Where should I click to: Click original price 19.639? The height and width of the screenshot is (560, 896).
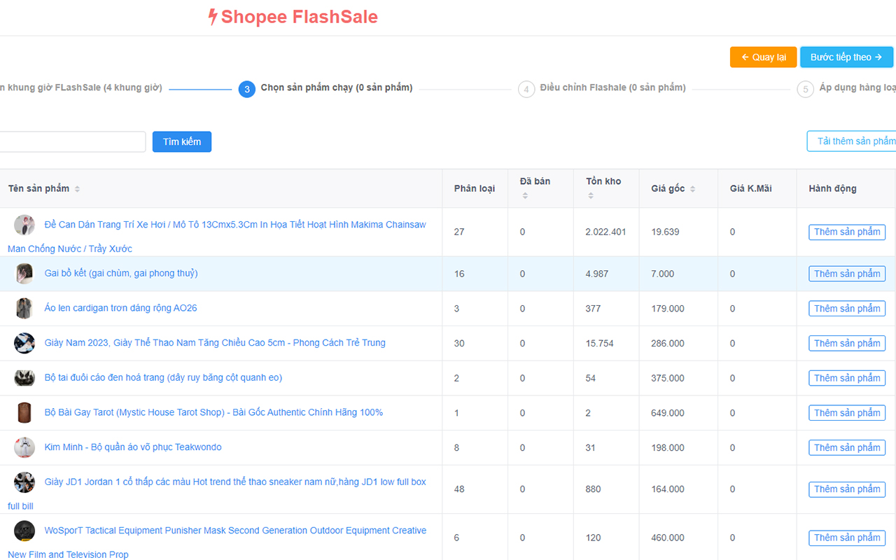(665, 232)
